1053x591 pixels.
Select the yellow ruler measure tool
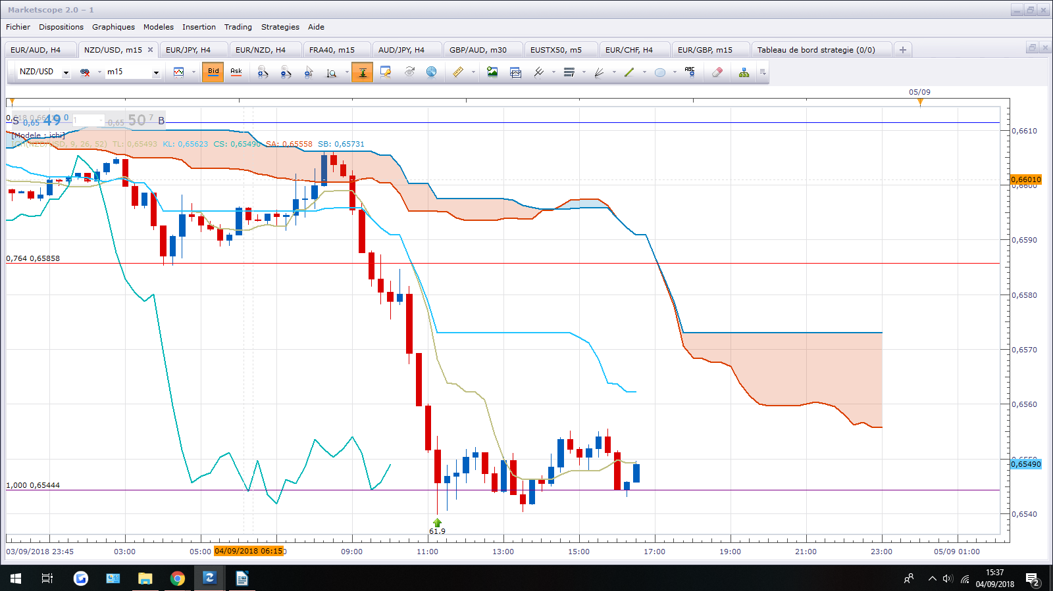458,72
